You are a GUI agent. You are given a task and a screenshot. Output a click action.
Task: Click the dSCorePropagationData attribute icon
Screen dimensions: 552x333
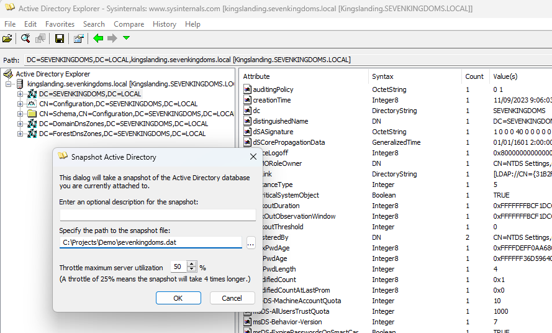pos(248,142)
